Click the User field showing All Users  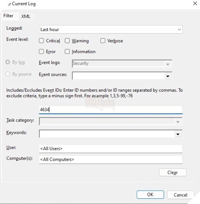click(110, 148)
